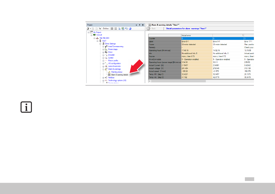Click the Limits/thresholds icon
Viewport: 275px width, 194px height.
[x=106, y=66]
